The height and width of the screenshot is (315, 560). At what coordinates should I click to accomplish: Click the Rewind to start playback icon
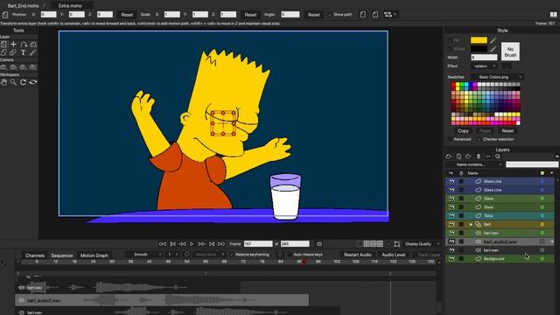163,244
